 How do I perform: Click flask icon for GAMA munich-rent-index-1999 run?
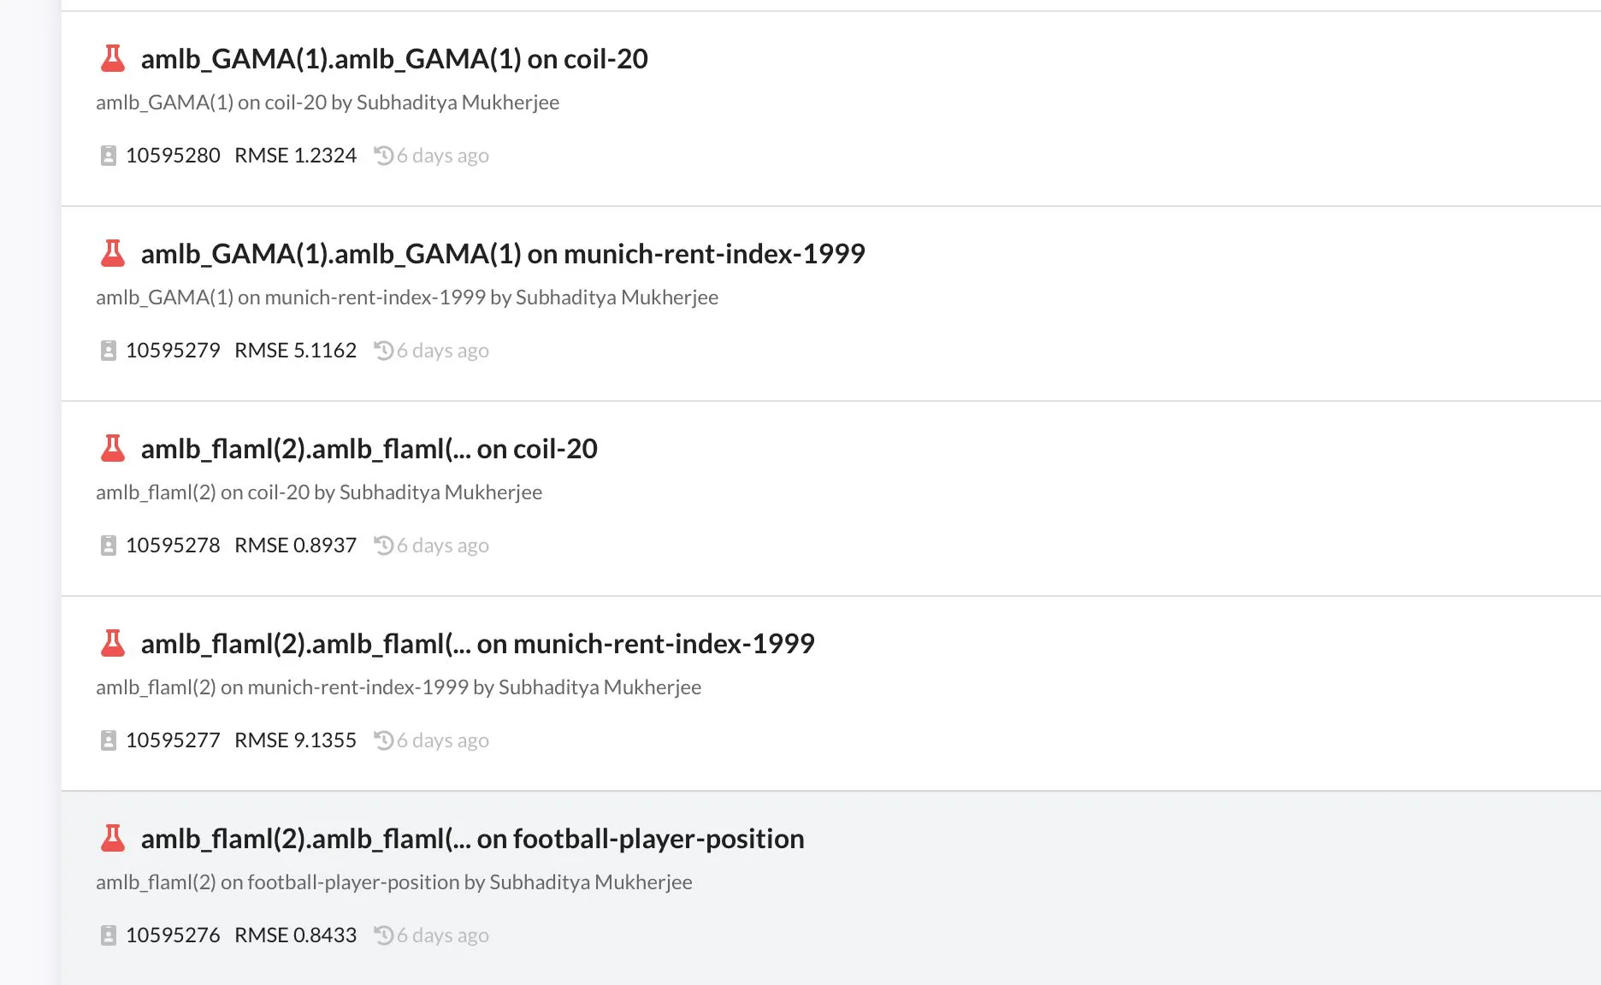pos(113,253)
